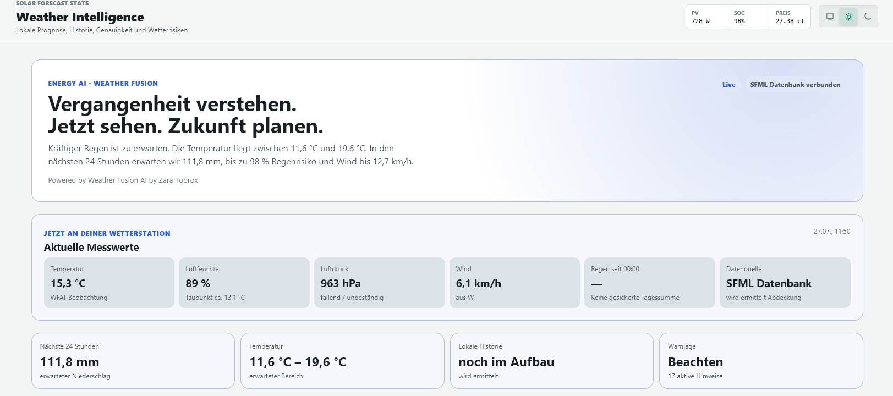Image resolution: width=893 pixels, height=396 pixels.
Task: Select the Datenquelle SFML Datenbank card
Action: pos(785,283)
